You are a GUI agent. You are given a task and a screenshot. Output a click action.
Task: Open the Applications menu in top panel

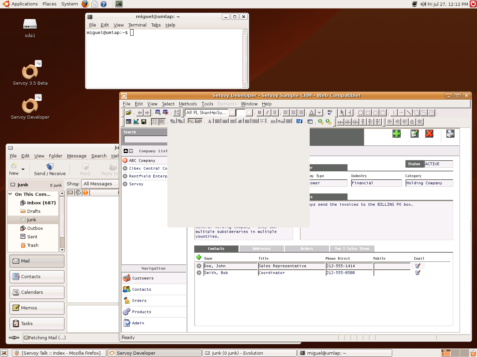(x=20, y=4)
